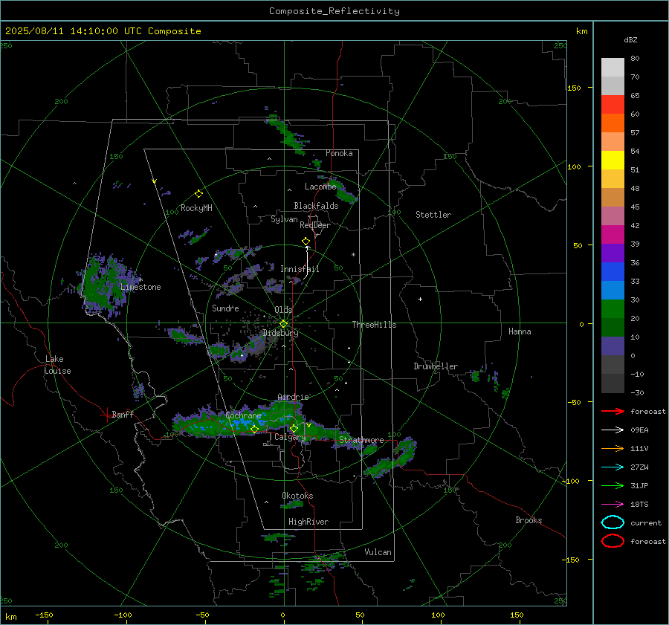The height and width of the screenshot is (625, 669).
Task: Click the Calgary city label
Action: pyautogui.click(x=290, y=437)
